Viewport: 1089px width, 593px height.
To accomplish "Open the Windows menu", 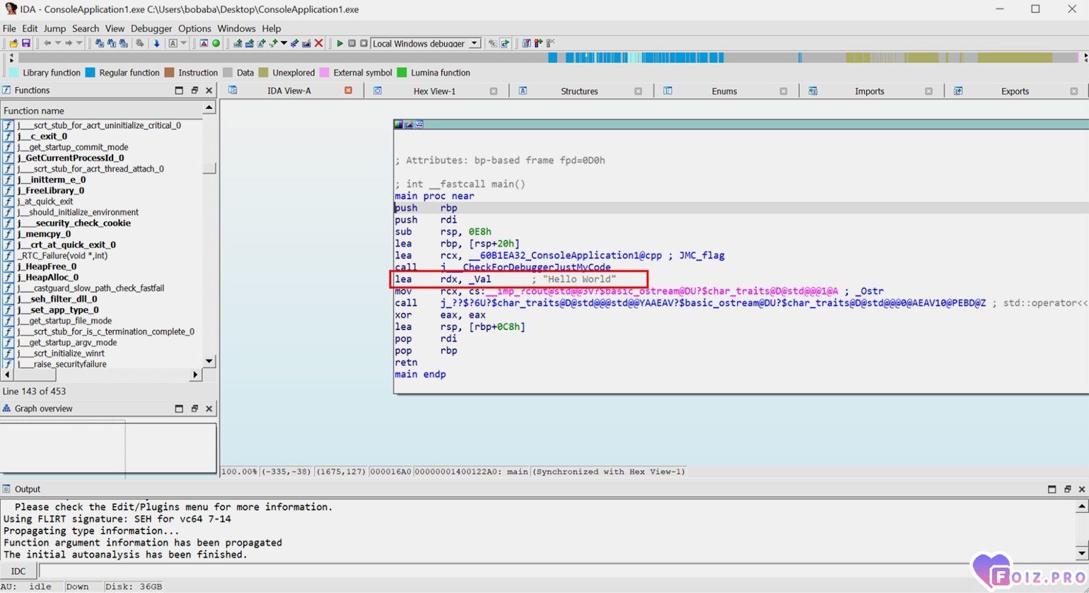I will tap(236, 28).
